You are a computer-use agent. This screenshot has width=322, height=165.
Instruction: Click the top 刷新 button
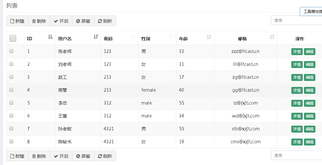pos(105,21)
